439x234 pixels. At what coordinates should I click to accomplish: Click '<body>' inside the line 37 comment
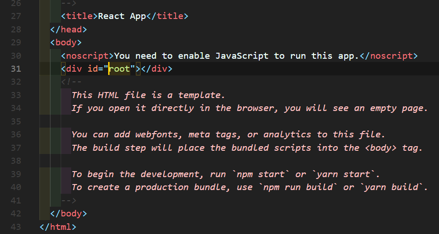(x=381, y=148)
